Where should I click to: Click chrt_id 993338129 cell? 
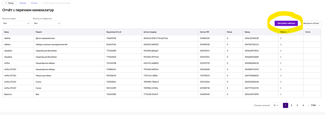coord(111,75)
